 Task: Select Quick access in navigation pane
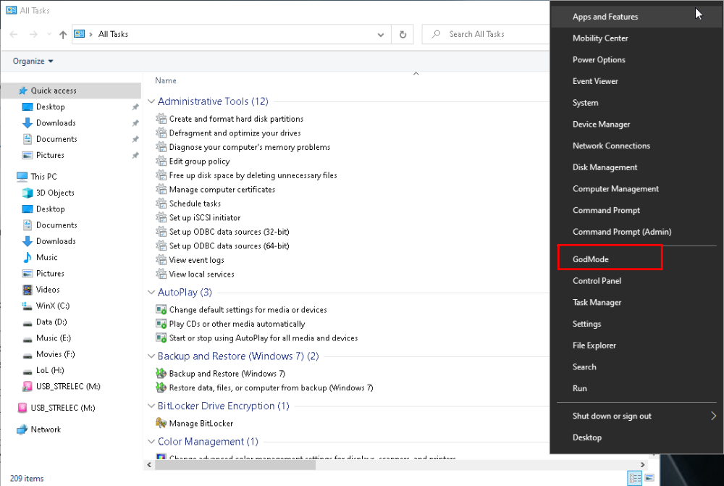(x=72, y=91)
